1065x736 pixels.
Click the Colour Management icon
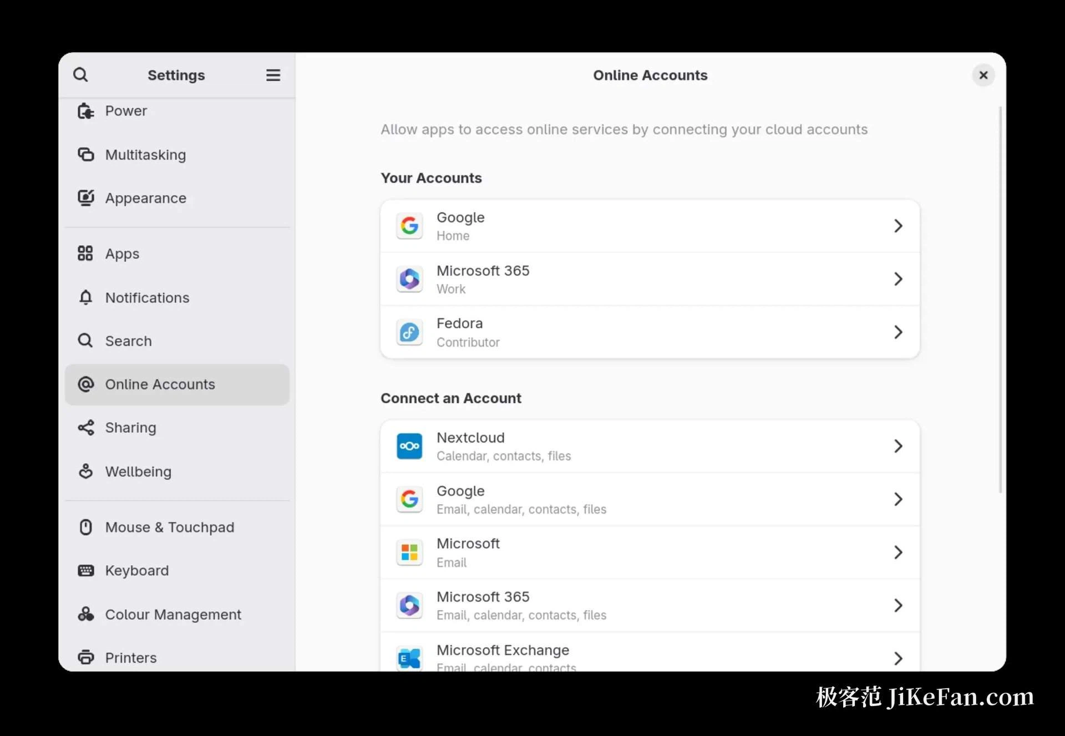pyautogui.click(x=85, y=614)
